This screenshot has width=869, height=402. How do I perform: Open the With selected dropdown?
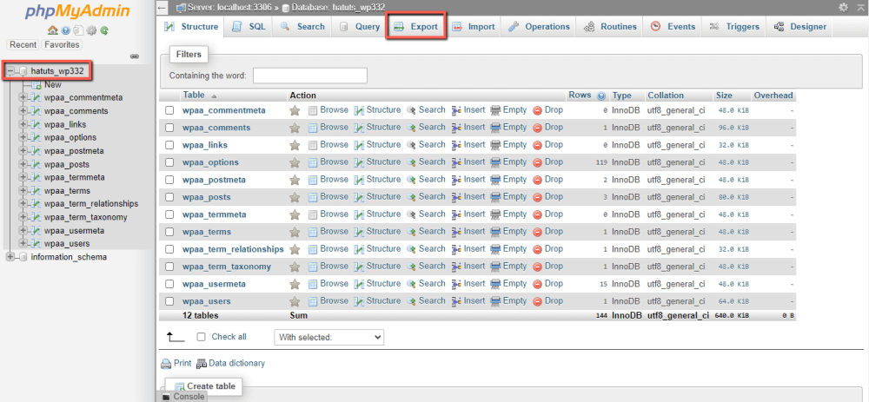329,337
